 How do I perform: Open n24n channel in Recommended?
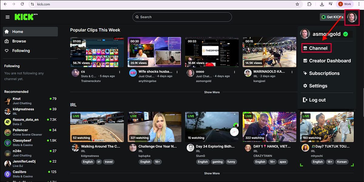coord(30,153)
